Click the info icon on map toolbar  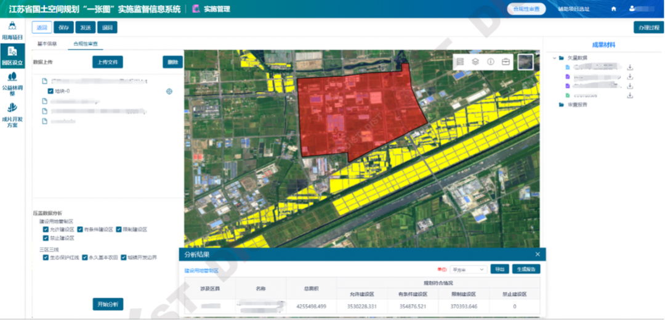(x=491, y=62)
